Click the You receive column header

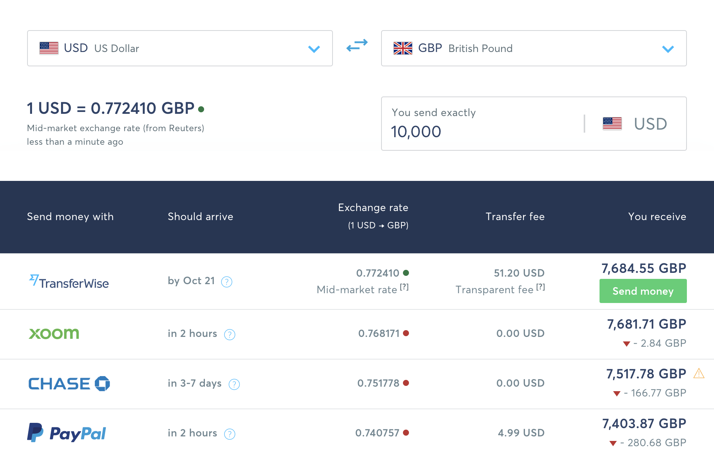point(657,217)
